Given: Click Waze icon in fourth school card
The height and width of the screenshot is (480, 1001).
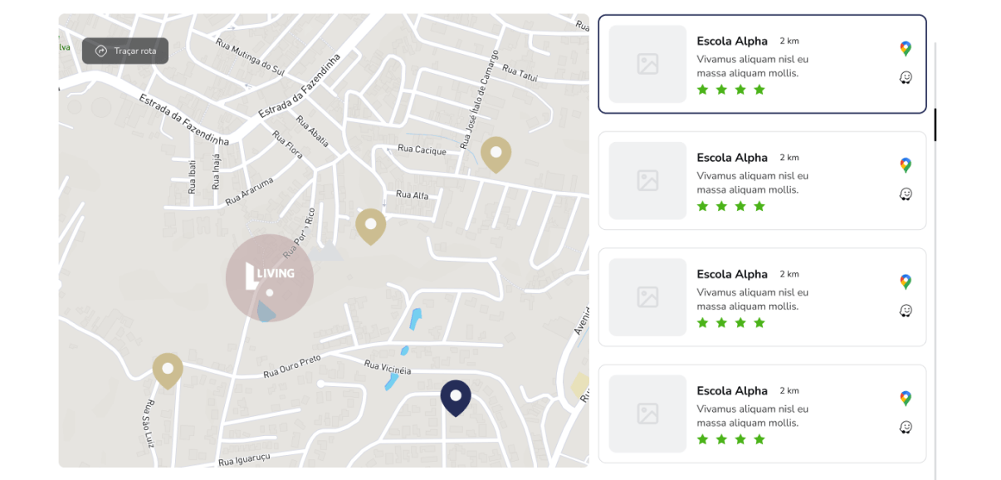Looking at the screenshot, I should click(906, 427).
